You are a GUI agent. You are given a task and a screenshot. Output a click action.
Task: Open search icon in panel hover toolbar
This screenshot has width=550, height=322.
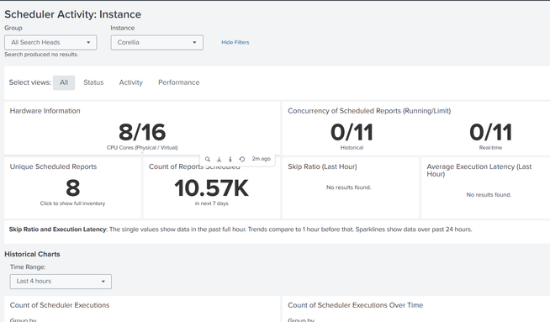tap(208, 159)
